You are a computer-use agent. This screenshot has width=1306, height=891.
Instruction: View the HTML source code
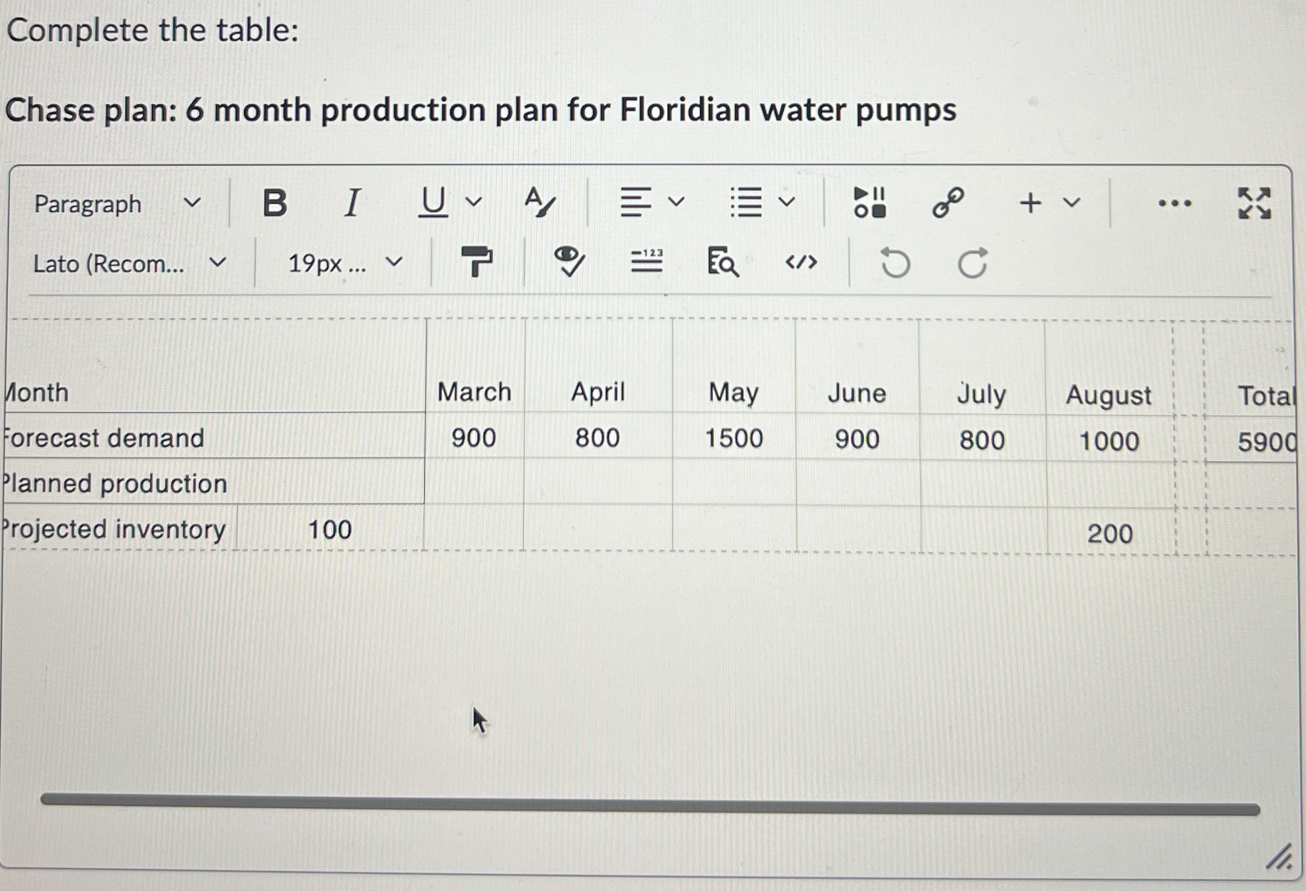804,263
